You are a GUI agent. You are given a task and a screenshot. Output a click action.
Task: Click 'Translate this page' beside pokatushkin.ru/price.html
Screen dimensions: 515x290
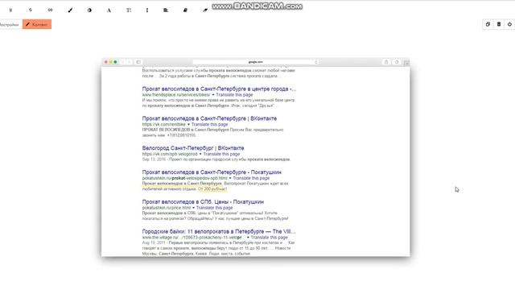pyautogui.click(x=215, y=208)
